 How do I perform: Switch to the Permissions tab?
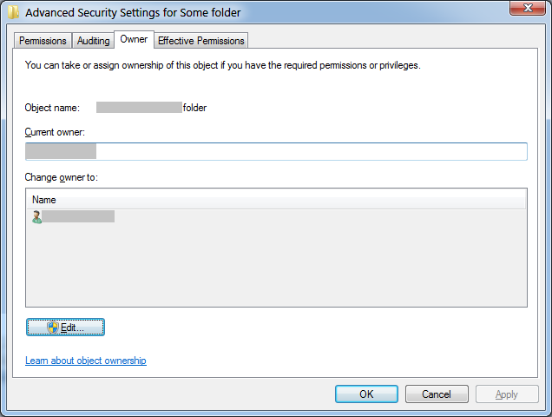pyautogui.click(x=43, y=41)
